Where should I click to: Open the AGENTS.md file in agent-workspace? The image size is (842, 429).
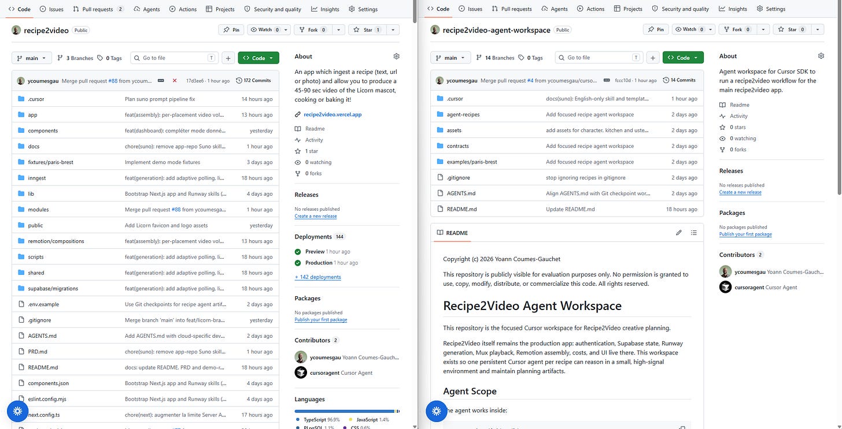(461, 193)
